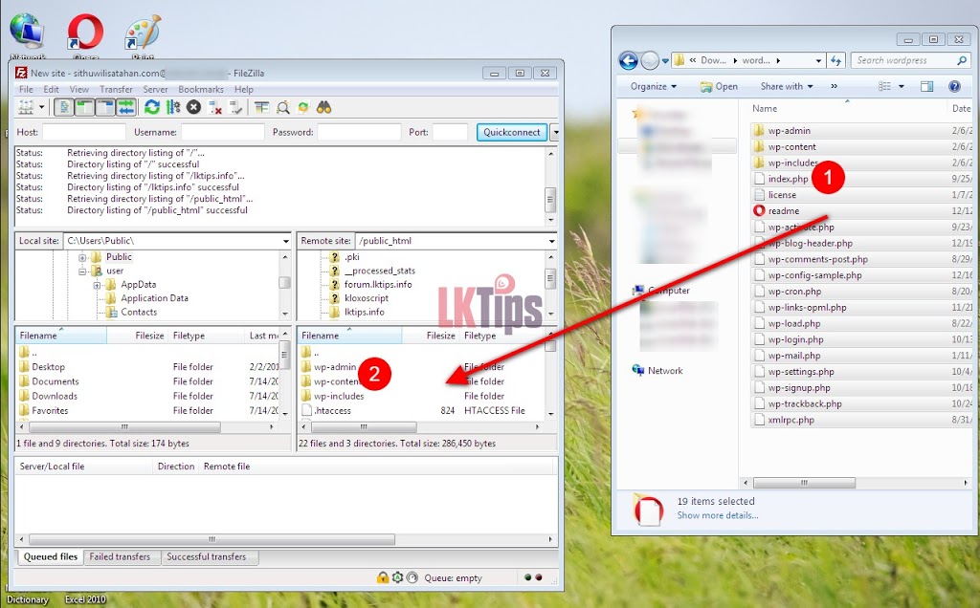Viewport: 980px width, 608px height.
Task: Toggle the preview pane icon in Explorer
Action: click(x=926, y=87)
